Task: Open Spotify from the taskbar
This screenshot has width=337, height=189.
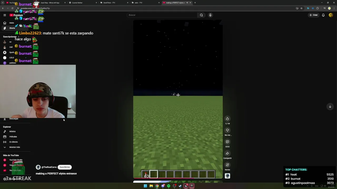Action: tap(168, 186)
